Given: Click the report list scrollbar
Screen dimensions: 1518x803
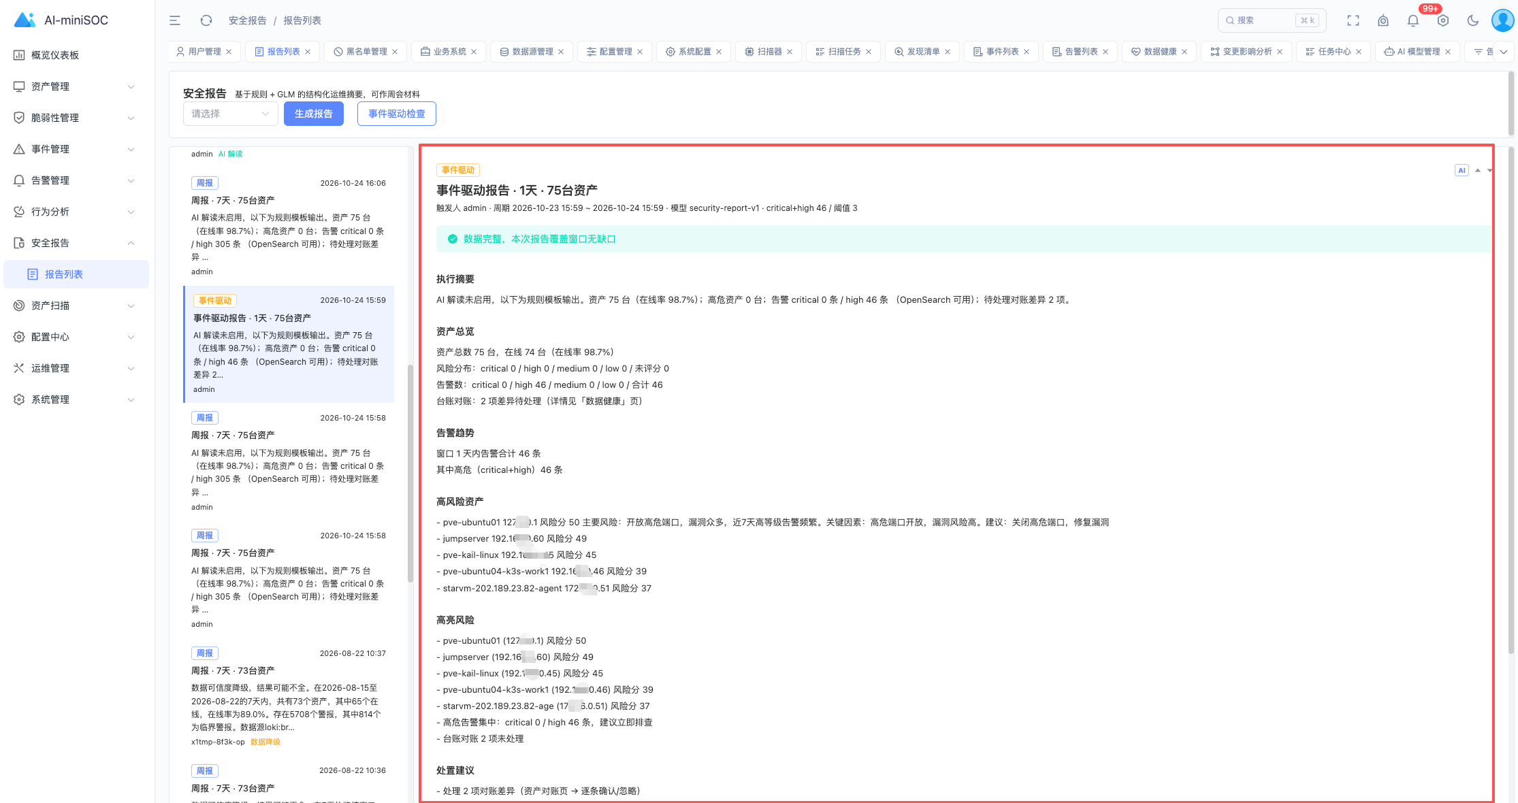Looking at the screenshot, I should (x=410, y=474).
